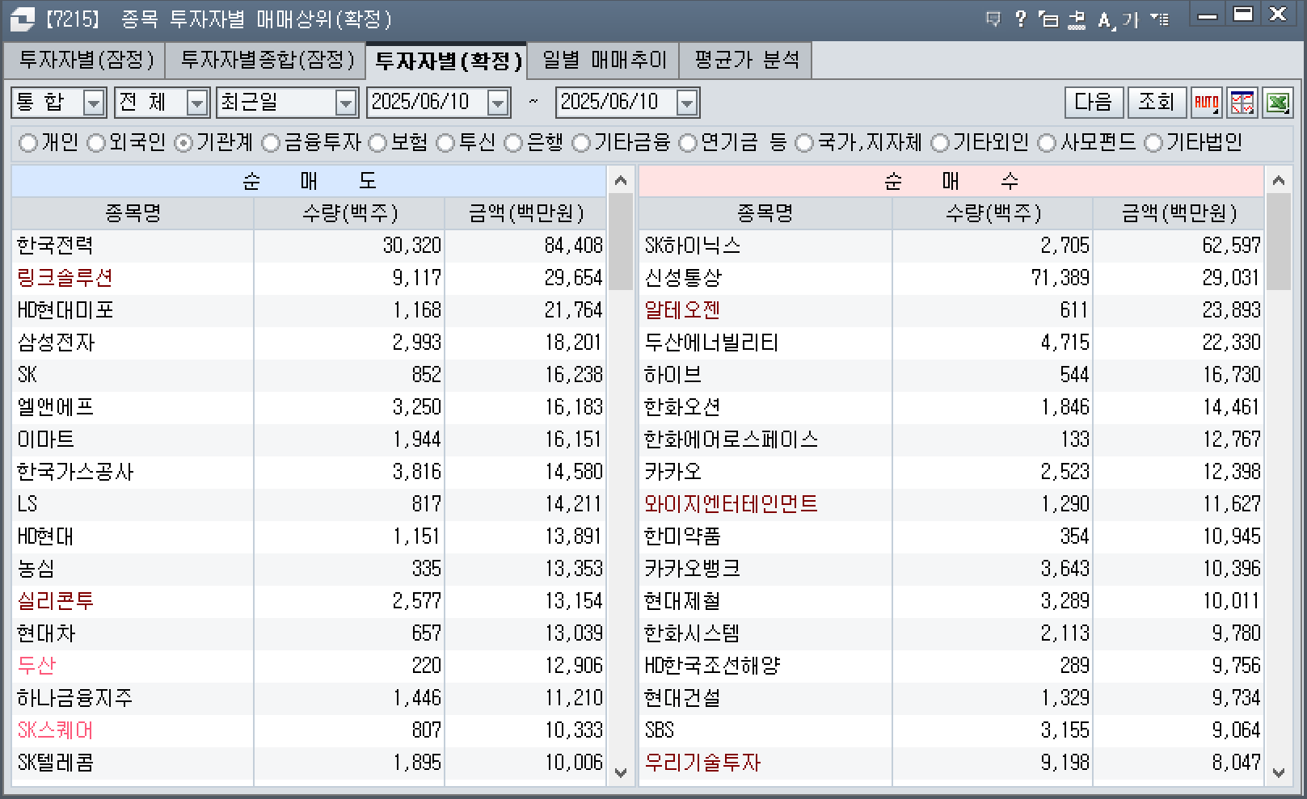
Task: Select 알테오젠 in net-buy list
Action: (951, 310)
